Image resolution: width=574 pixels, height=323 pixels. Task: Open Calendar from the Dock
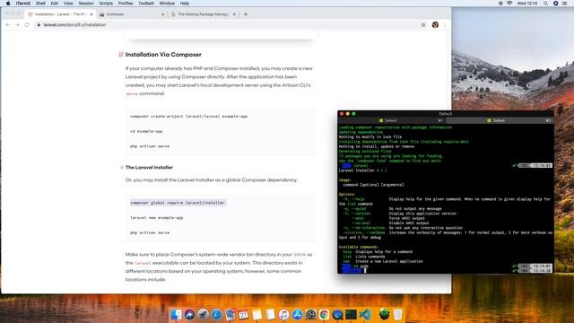pos(243,314)
